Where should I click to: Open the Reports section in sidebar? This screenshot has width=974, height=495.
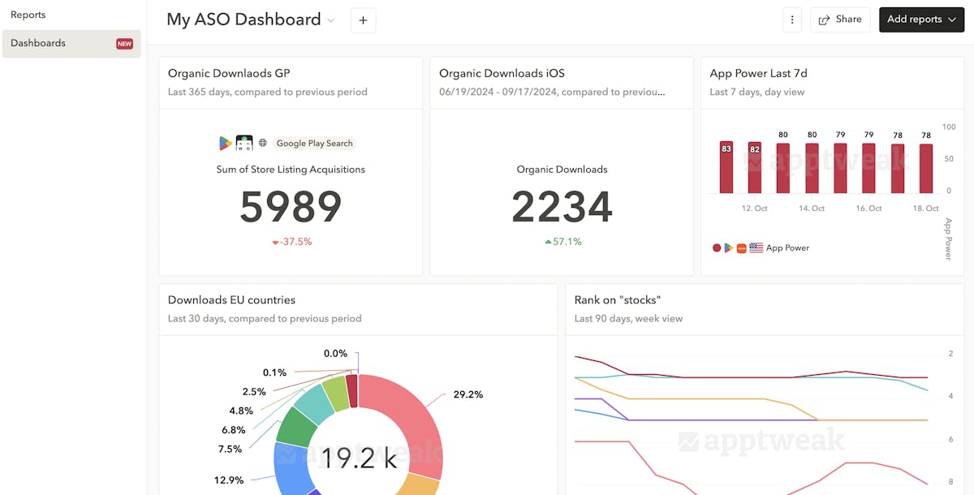(28, 15)
